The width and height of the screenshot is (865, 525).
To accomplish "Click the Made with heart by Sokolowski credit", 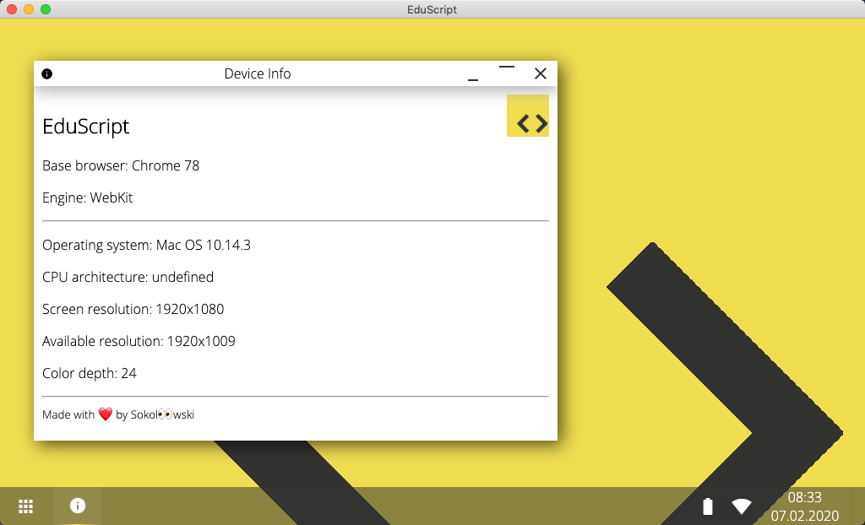I will point(118,414).
